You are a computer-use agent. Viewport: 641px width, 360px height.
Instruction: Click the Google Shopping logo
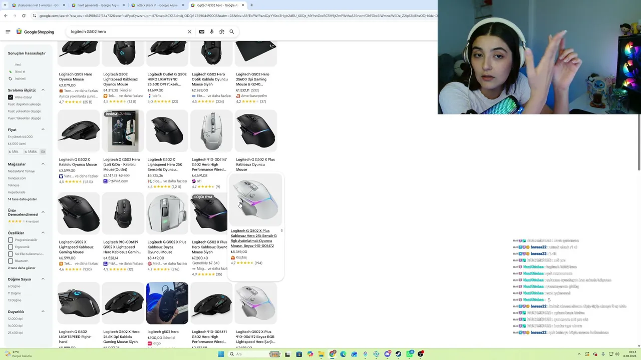(x=35, y=31)
